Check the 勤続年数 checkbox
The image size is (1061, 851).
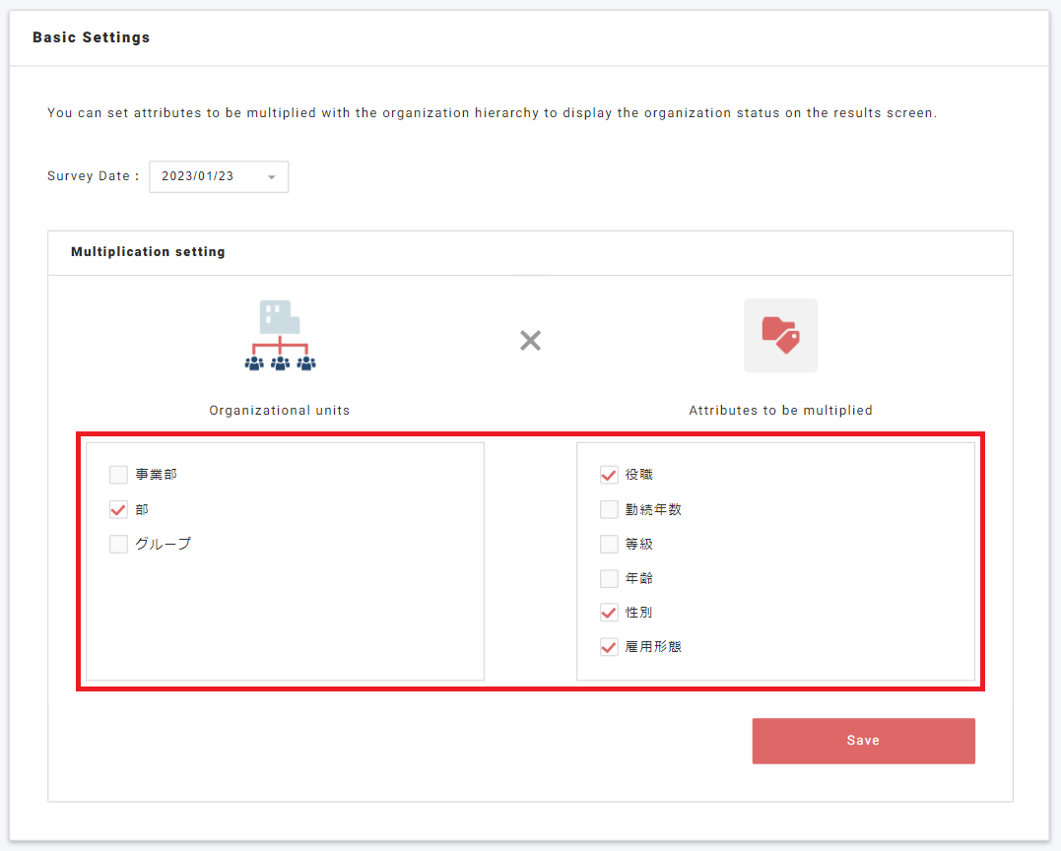click(x=609, y=509)
